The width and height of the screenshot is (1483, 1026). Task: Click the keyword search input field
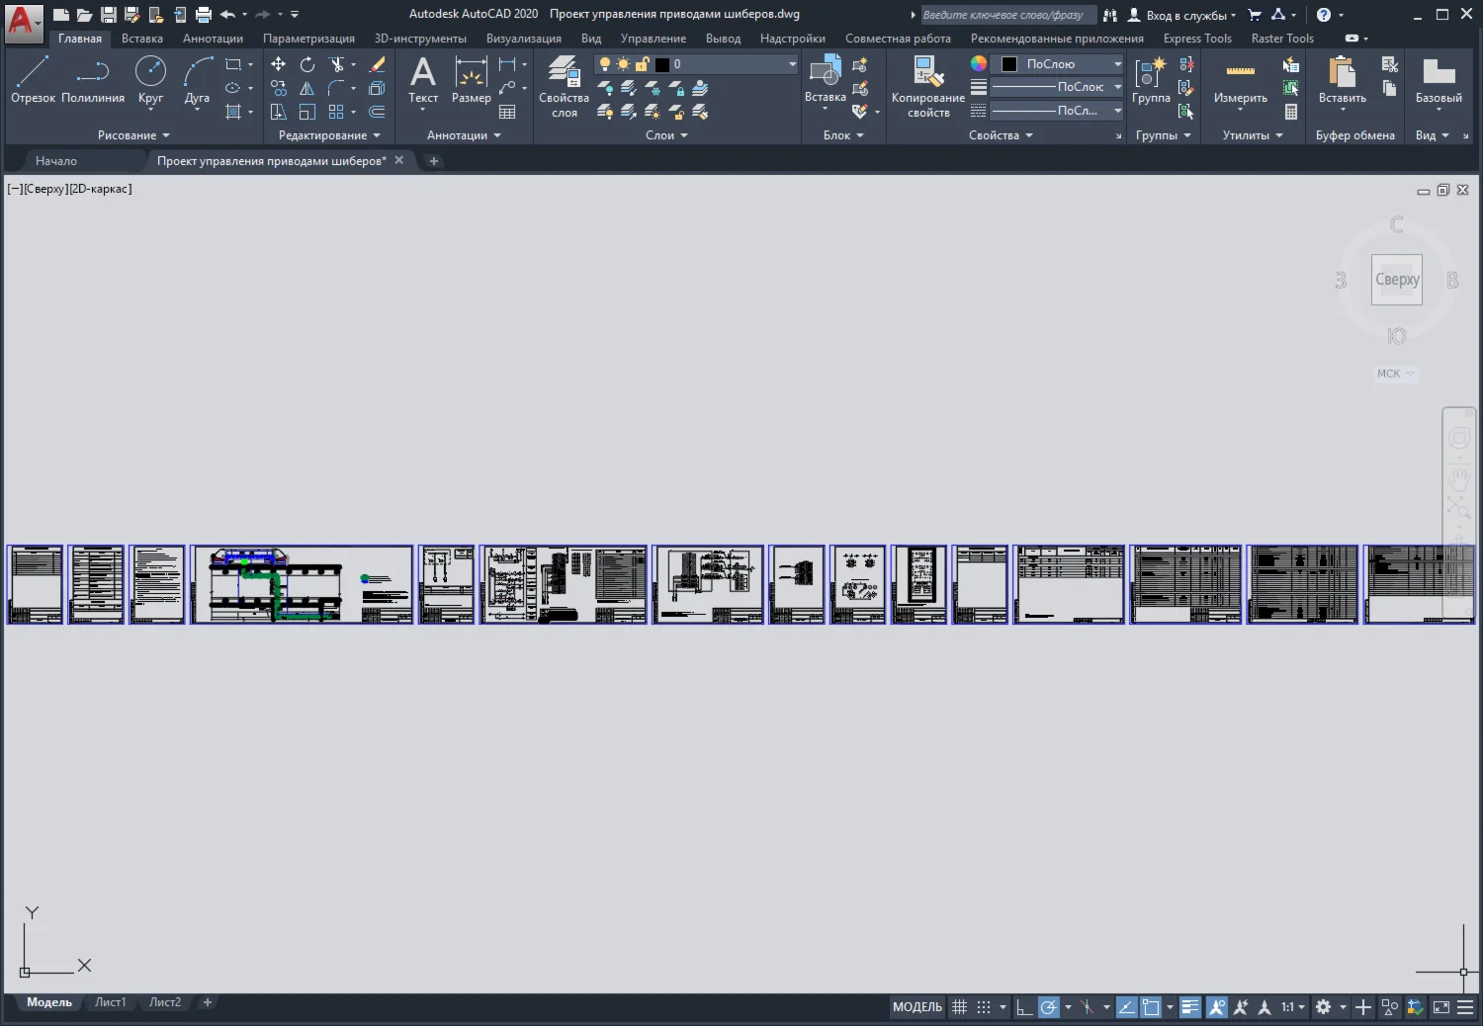[1007, 15]
